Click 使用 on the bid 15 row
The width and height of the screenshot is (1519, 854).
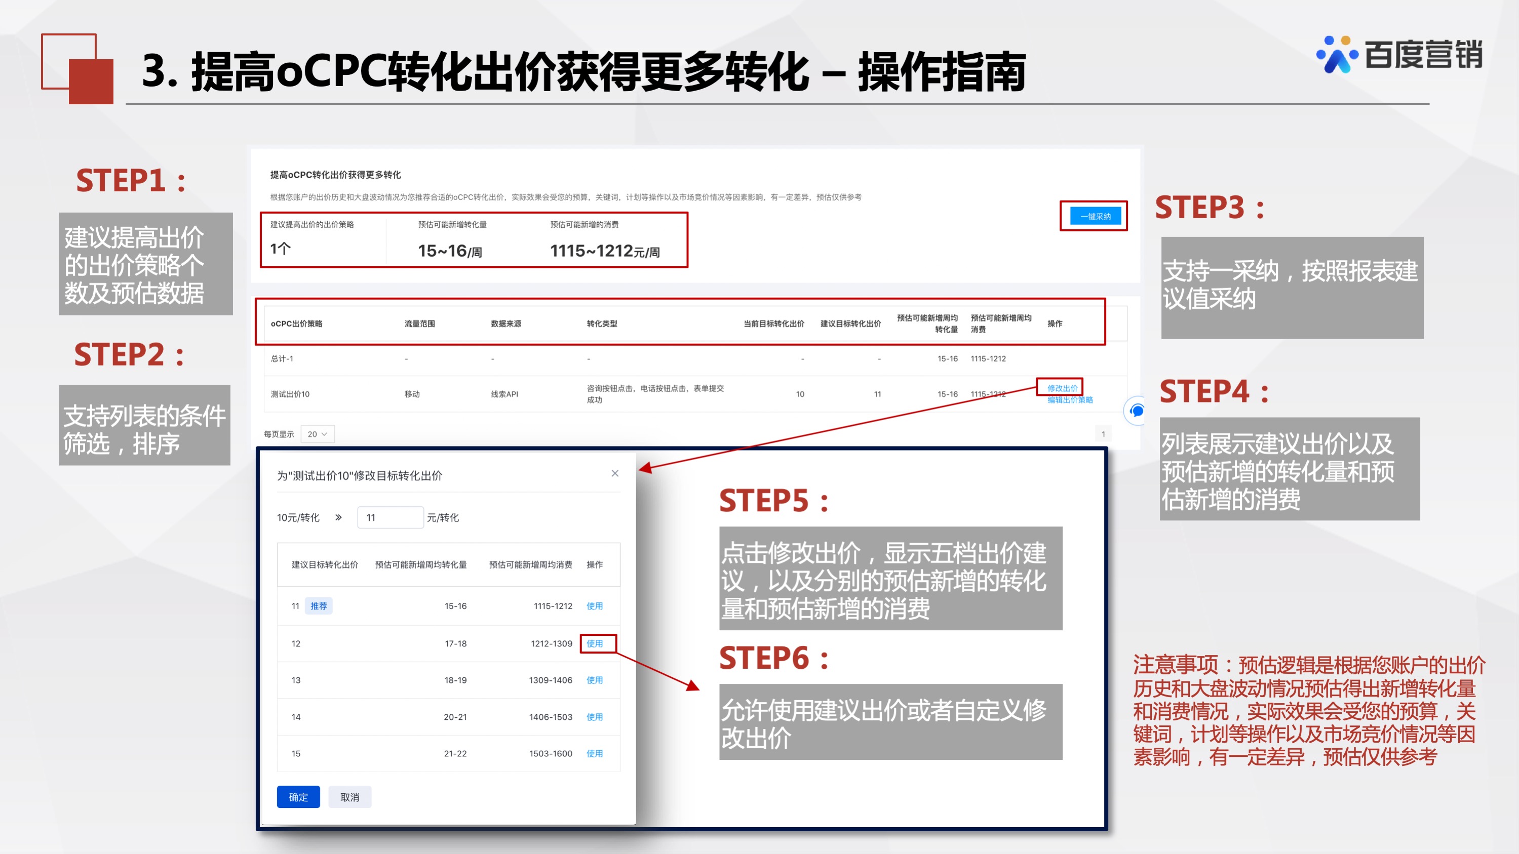[596, 753]
